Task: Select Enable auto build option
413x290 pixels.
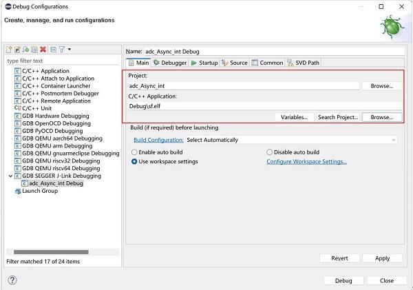Action: coord(134,152)
